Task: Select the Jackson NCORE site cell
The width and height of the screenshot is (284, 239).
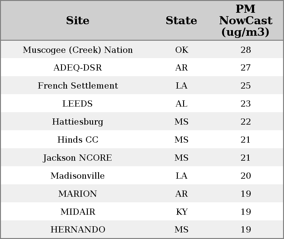Action: coord(78,158)
